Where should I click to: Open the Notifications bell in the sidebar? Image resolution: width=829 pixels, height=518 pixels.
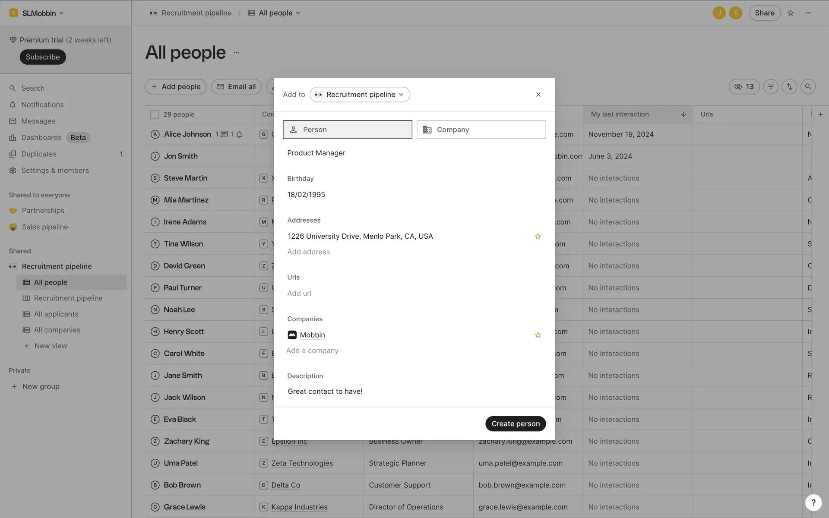tap(42, 104)
